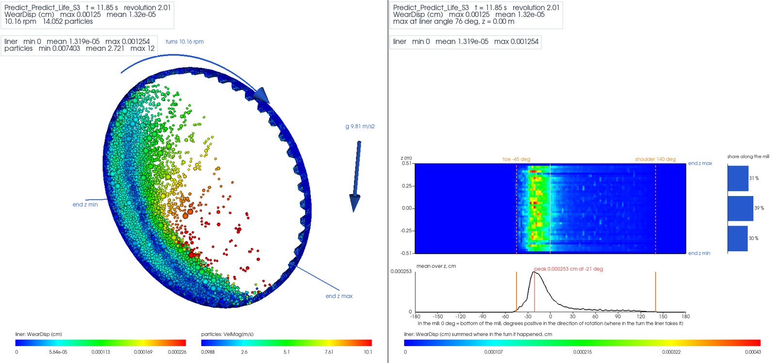Click the "0.000253" y-axis value on the profile chart
The height and width of the screenshot is (363, 776).
pos(401,272)
